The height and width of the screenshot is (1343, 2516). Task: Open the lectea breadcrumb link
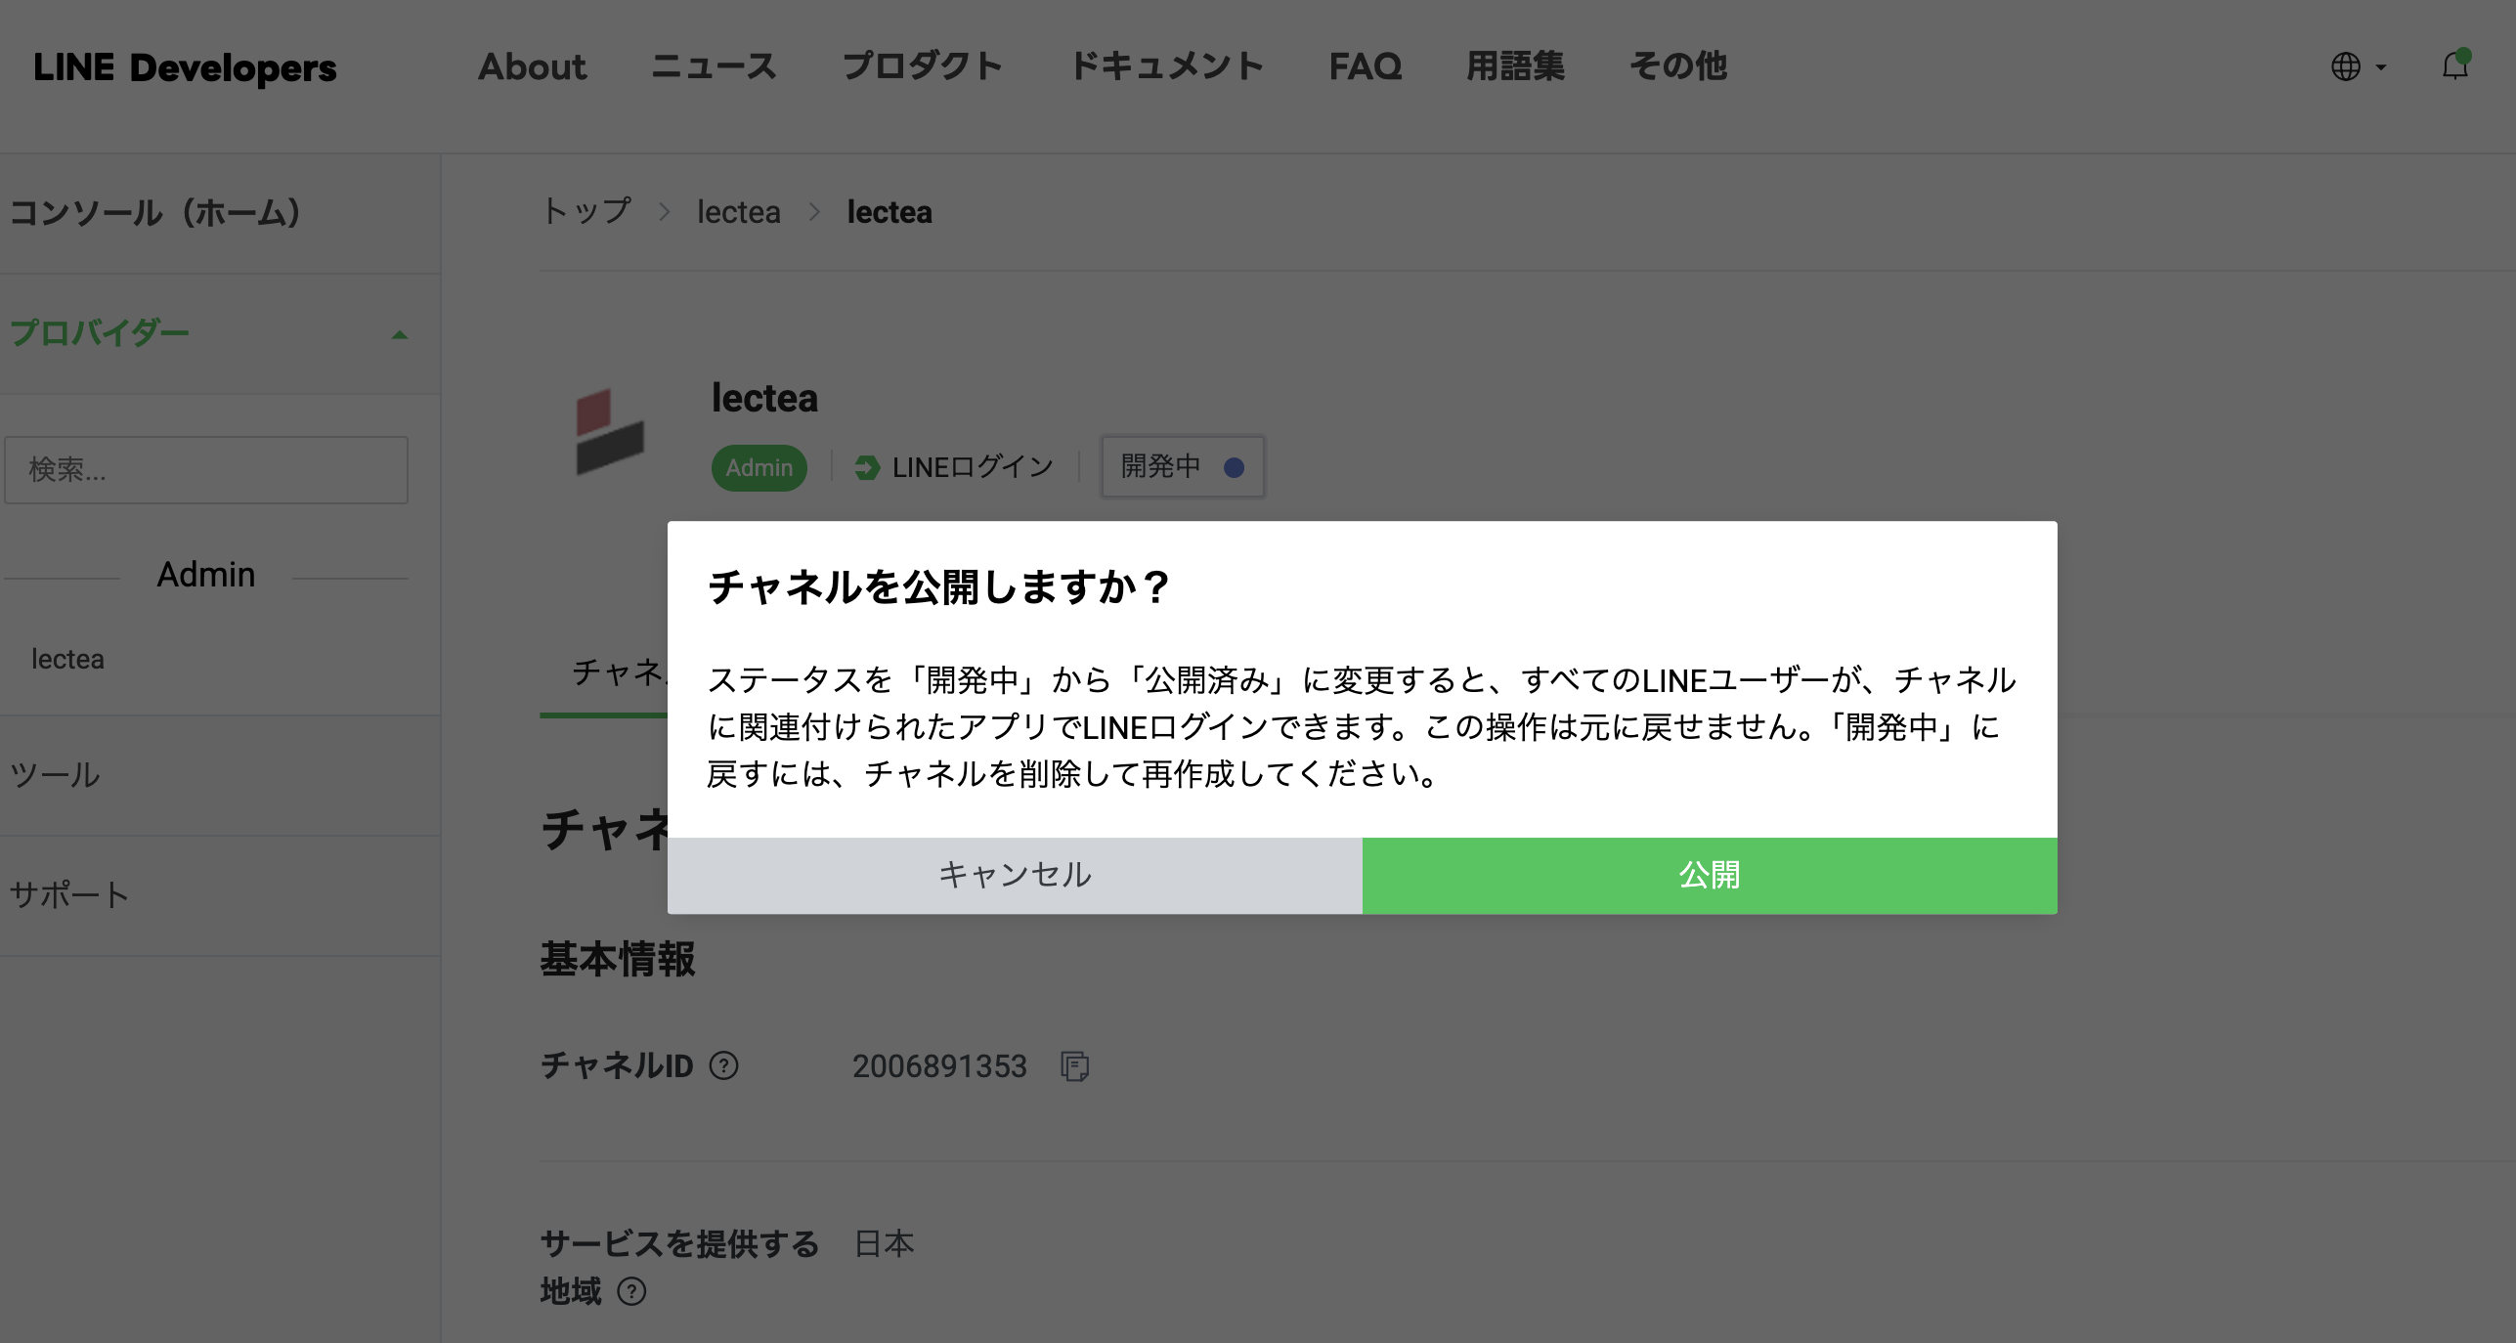pos(739,212)
